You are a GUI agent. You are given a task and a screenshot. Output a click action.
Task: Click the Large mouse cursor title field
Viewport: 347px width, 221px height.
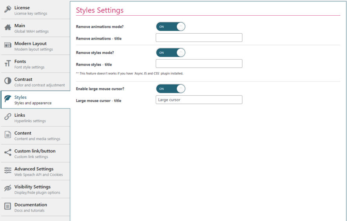(x=199, y=100)
